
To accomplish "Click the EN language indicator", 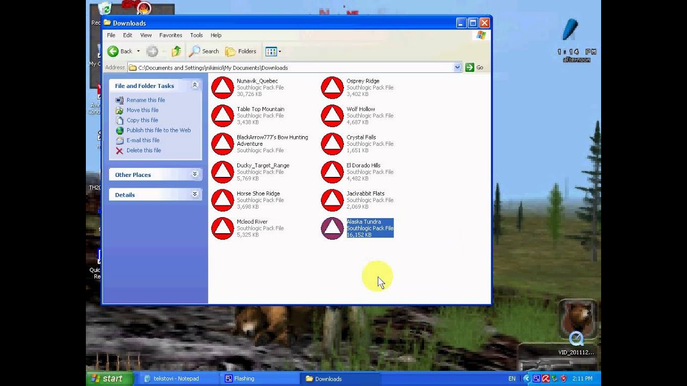I will [x=511, y=378].
